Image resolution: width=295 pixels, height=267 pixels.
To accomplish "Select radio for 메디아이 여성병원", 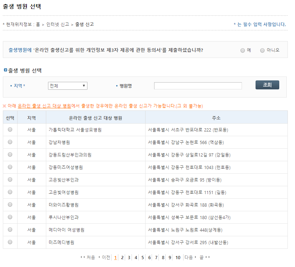I will click(10, 229).
